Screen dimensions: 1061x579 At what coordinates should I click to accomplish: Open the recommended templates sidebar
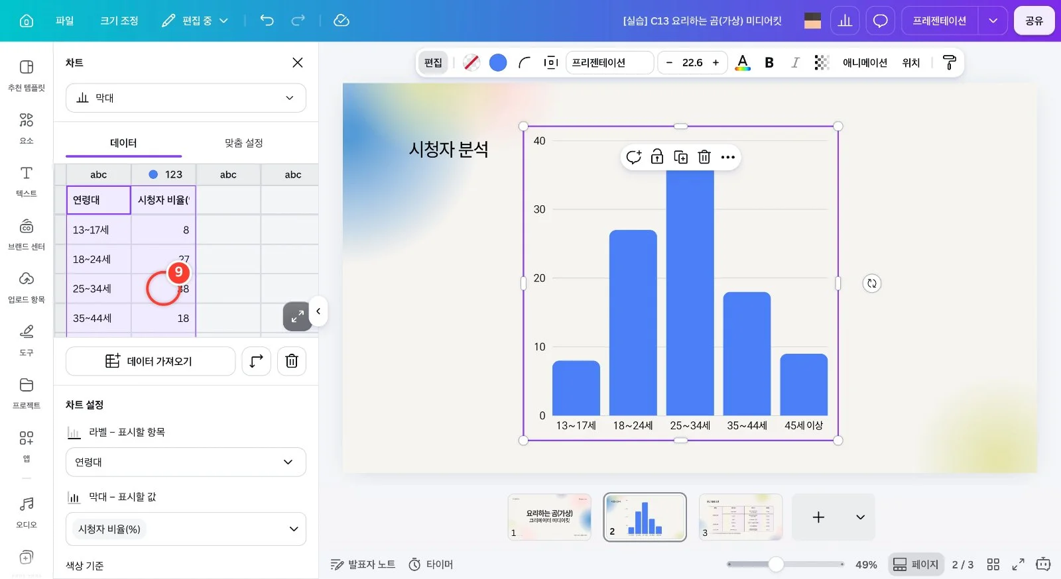[x=27, y=75]
